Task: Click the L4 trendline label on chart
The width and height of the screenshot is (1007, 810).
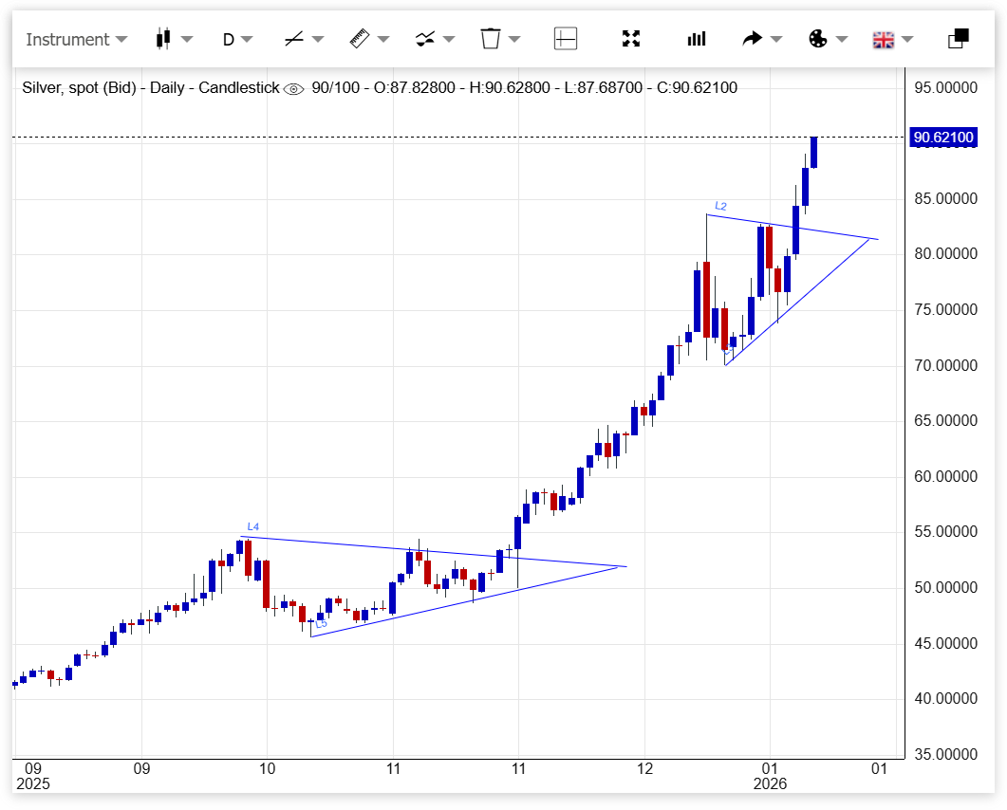Action: [x=253, y=526]
